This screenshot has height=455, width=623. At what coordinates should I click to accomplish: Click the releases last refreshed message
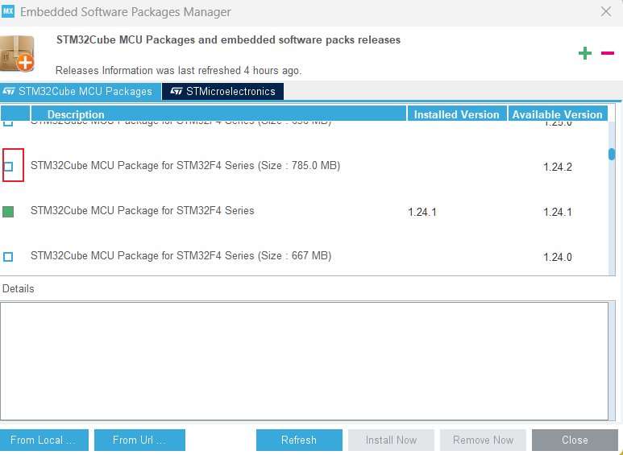178,71
